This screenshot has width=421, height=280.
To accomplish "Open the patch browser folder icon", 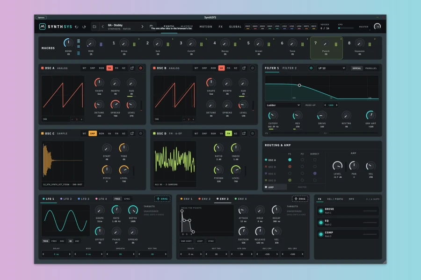I will pyautogui.click(x=94, y=27).
